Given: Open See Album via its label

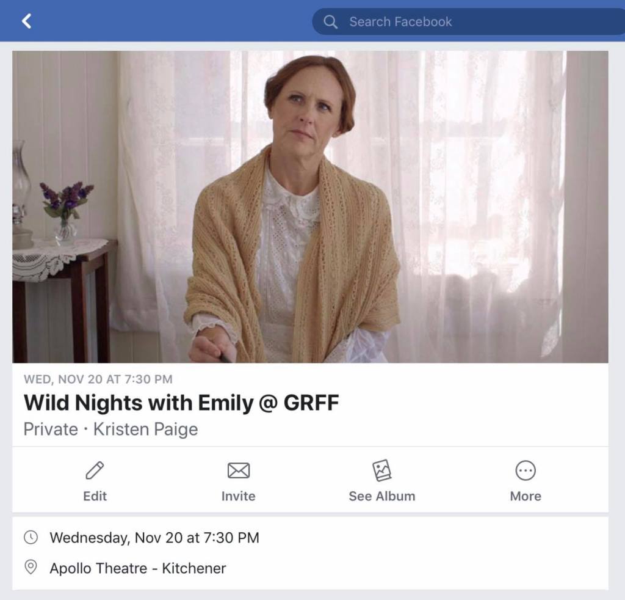Looking at the screenshot, I should pyautogui.click(x=381, y=496).
